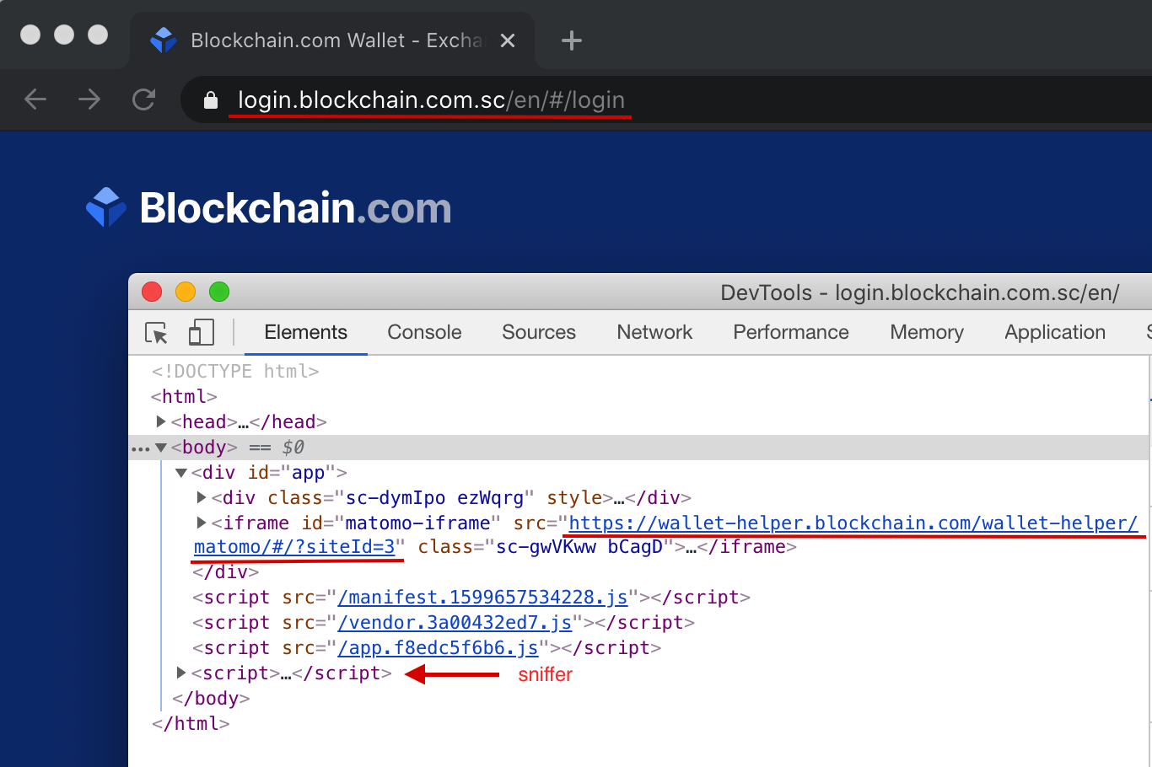Click the three dots beside body node
The image size is (1152, 767).
[x=140, y=448]
